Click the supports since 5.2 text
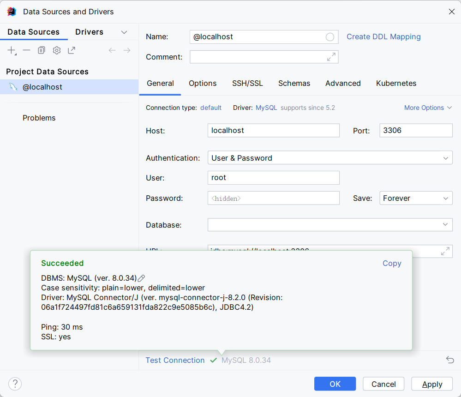Screen dimensions: 461x397 (x=307, y=108)
